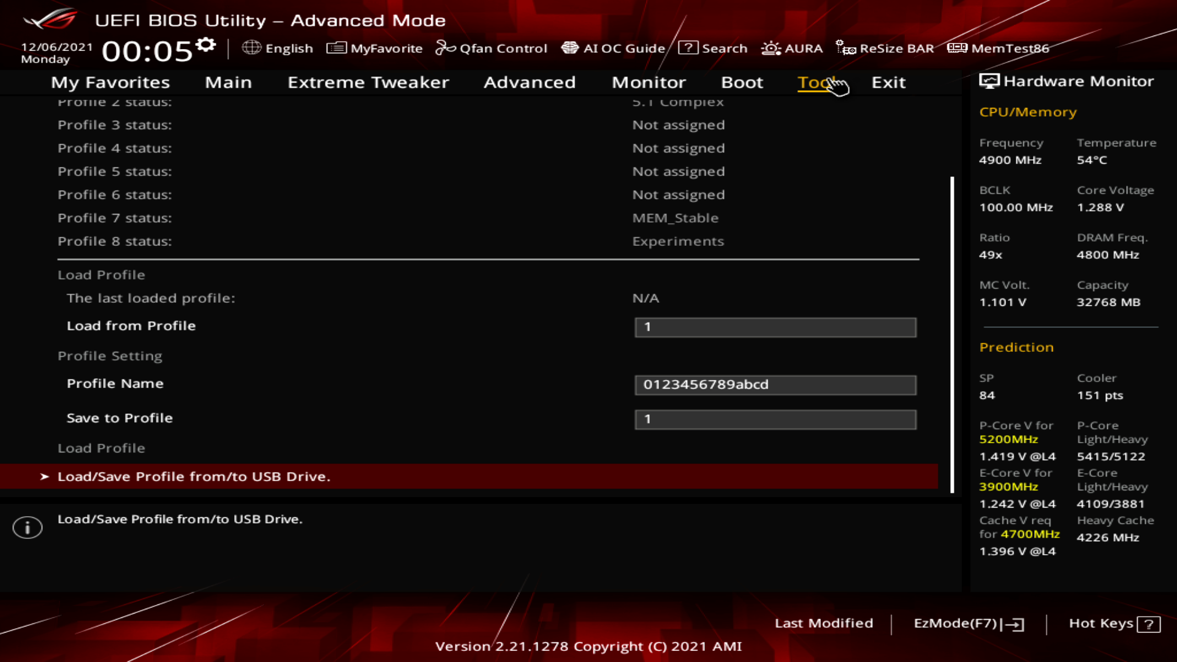
Task: Click the Save to Profile field
Action: [x=775, y=420]
